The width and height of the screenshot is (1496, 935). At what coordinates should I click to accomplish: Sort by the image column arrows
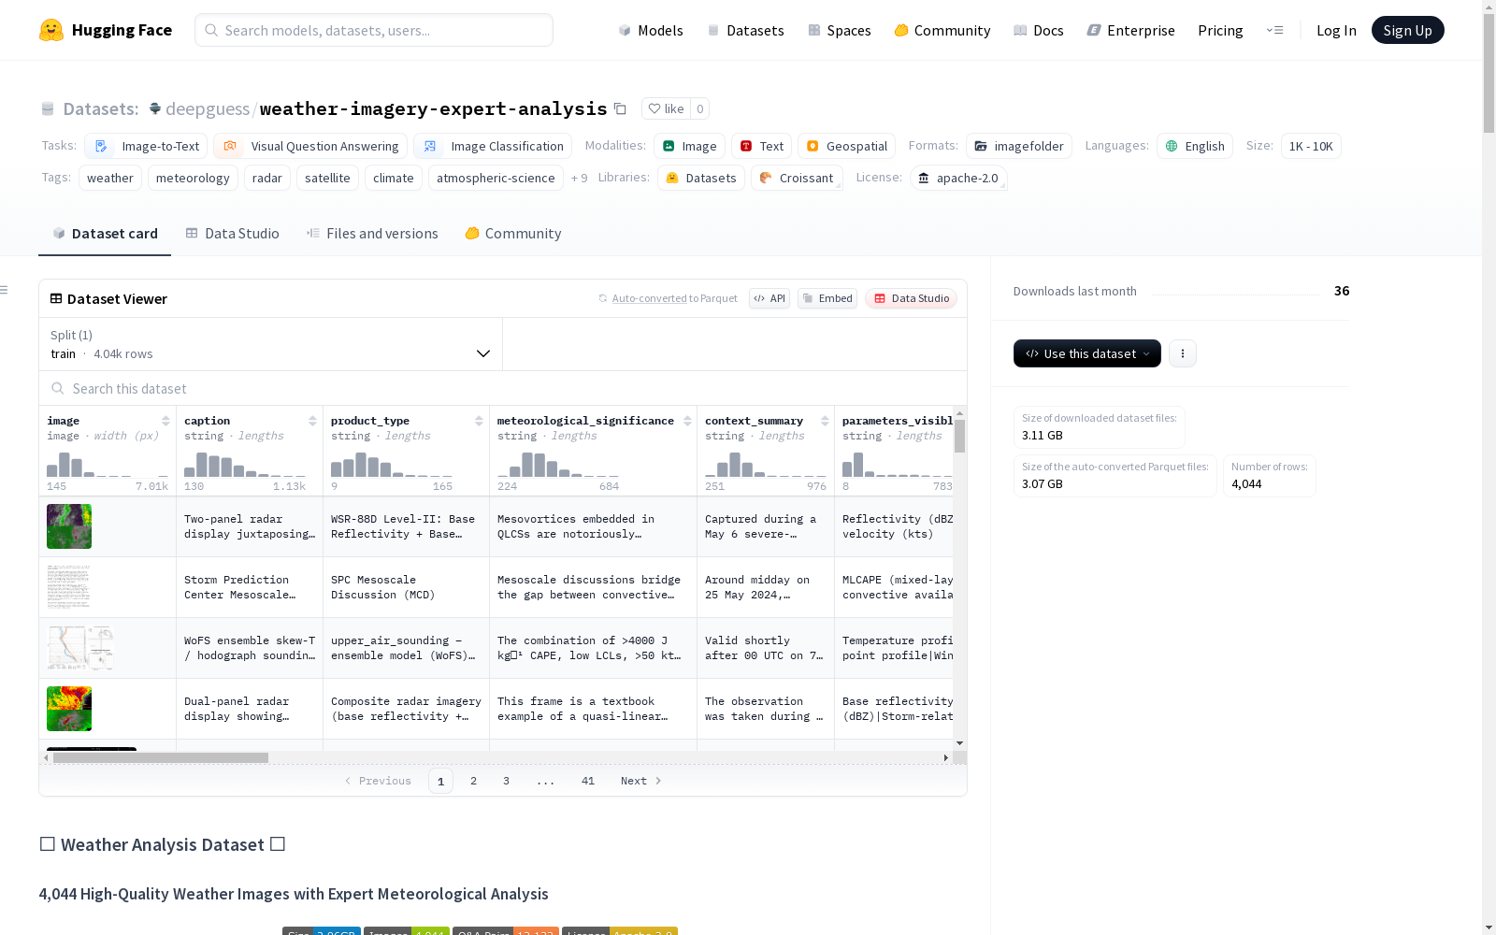[165, 421]
